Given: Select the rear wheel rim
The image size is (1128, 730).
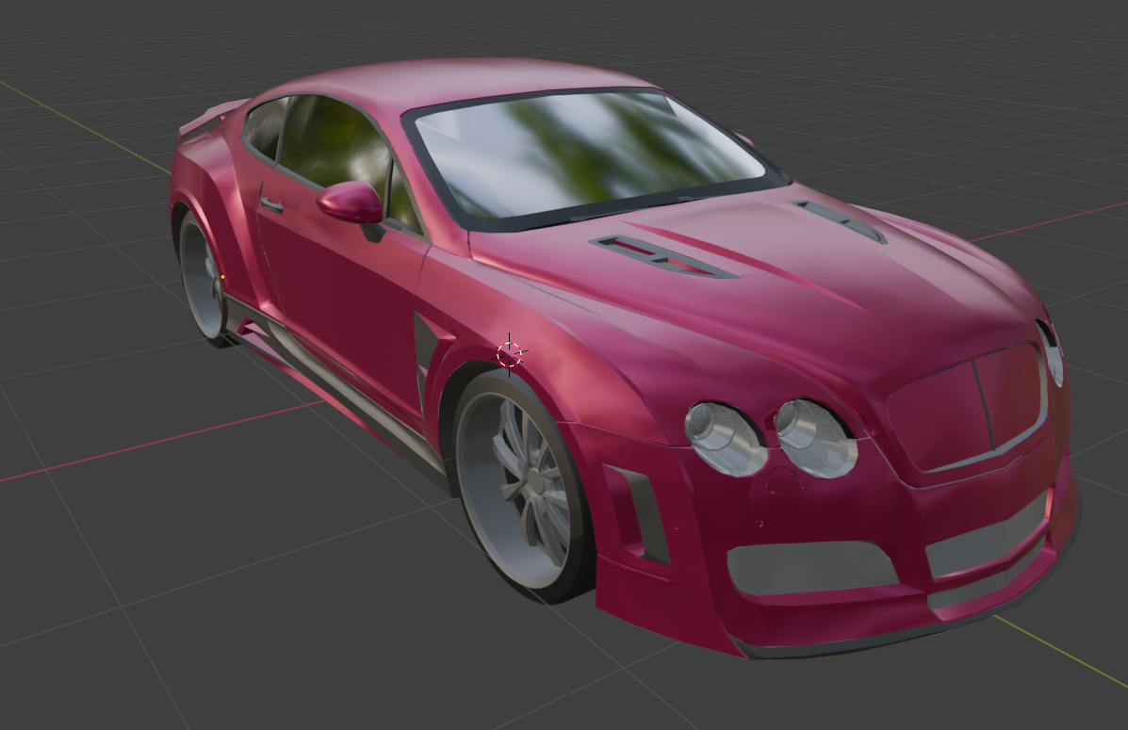Looking at the screenshot, I should pyautogui.click(x=203, y=275).
